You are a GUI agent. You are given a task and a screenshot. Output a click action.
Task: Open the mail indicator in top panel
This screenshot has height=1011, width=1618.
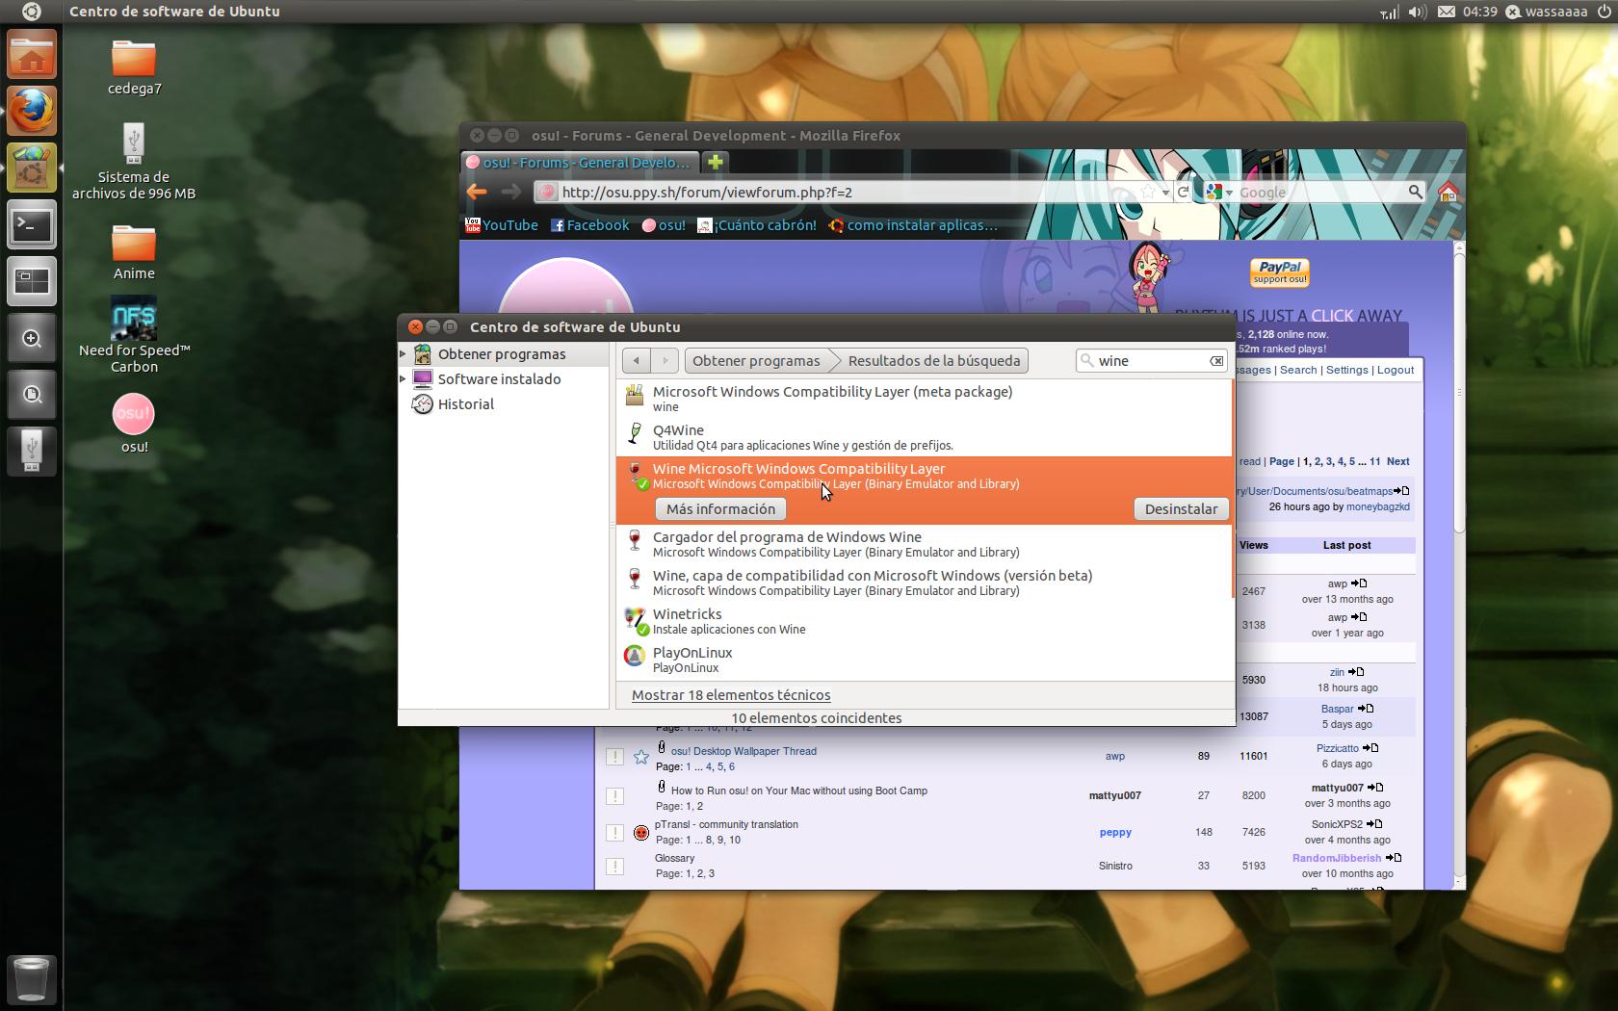[1447, 12]
